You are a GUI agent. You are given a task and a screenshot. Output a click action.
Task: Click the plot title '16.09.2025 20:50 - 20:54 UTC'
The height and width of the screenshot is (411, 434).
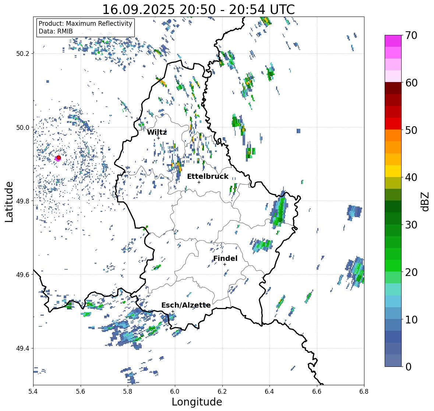[198, 10]
